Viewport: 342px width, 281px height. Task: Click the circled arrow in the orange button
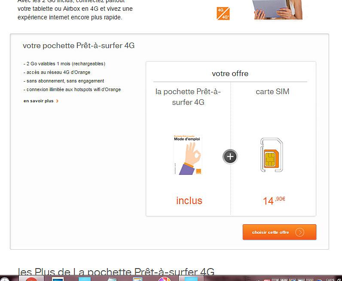coord(300,232)
